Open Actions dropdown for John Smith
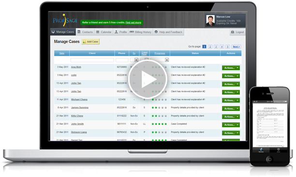Screen dimensions: 296x177 click(x=231, y=125)
